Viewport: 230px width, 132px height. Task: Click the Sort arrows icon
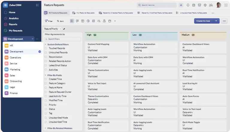click(x=58, y=21)
